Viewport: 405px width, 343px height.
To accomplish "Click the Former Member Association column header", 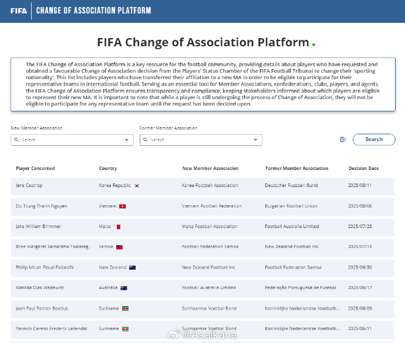I will (x=296, y=168).
